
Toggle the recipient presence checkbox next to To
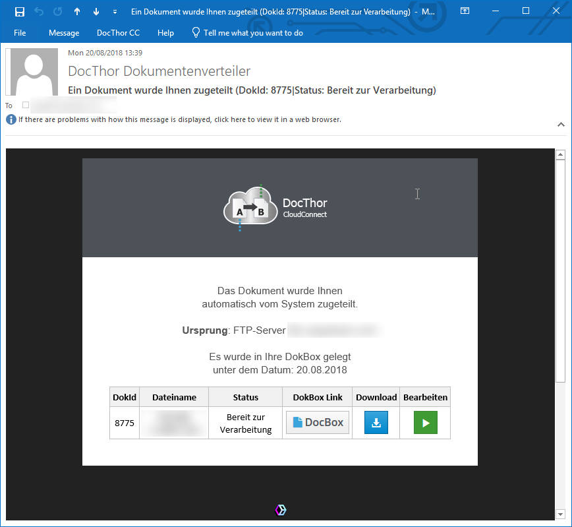click(x=26, y=105)
